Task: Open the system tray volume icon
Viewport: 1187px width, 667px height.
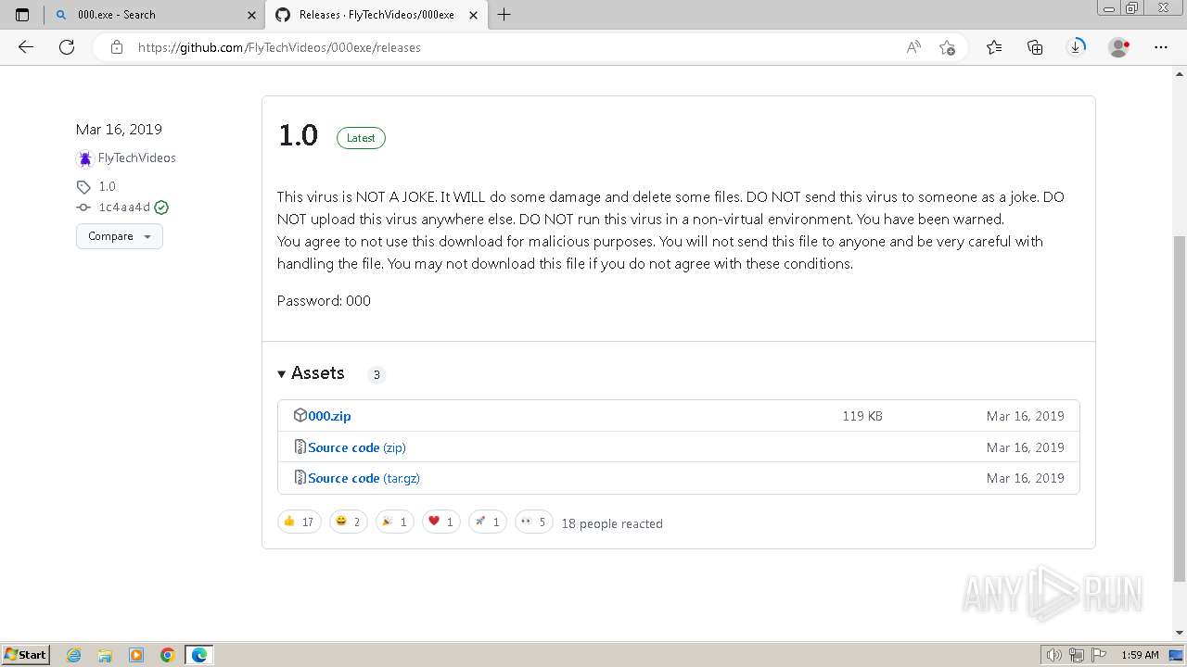Action: tap(1054, 655)
